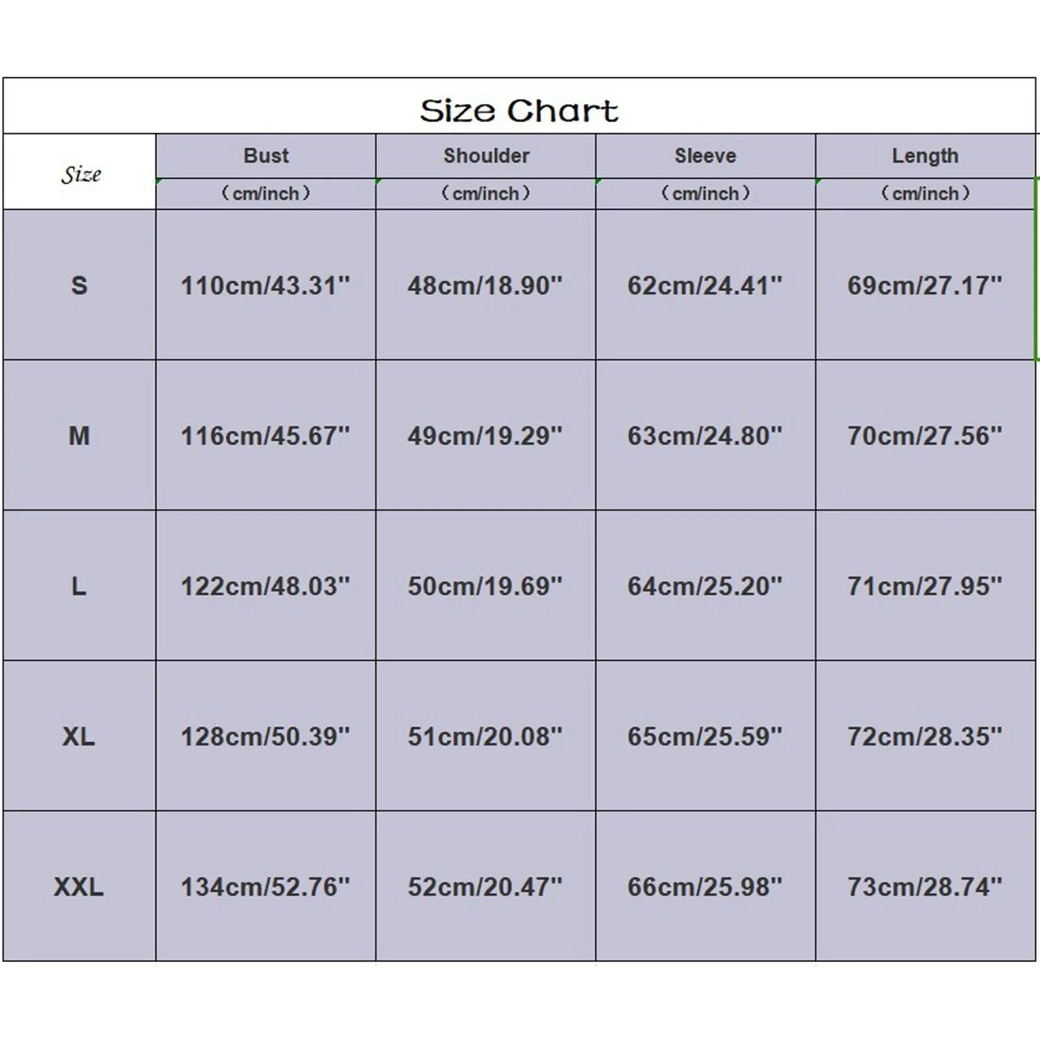Select the S size row label
The image size is (1040, 1040).
pyautogui.click(x=79, y=285)
